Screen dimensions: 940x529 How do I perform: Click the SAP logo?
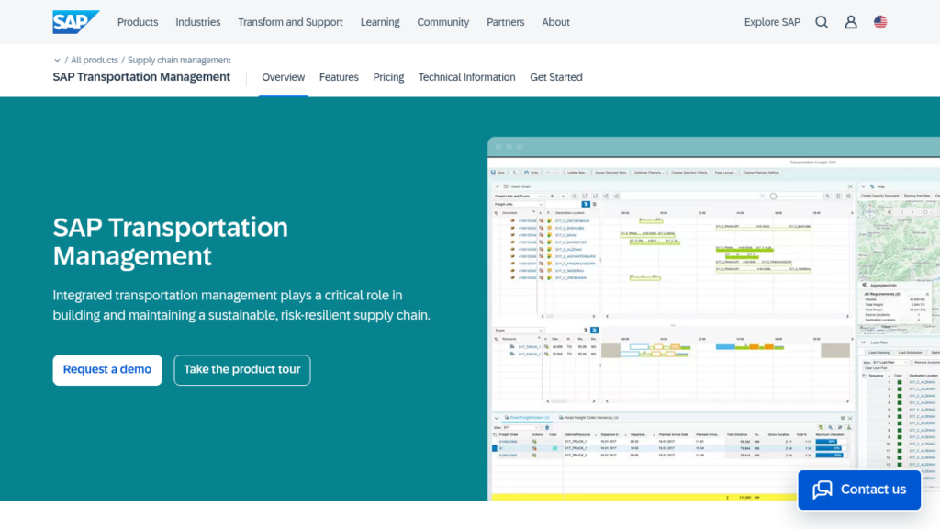tap(75, 22)
